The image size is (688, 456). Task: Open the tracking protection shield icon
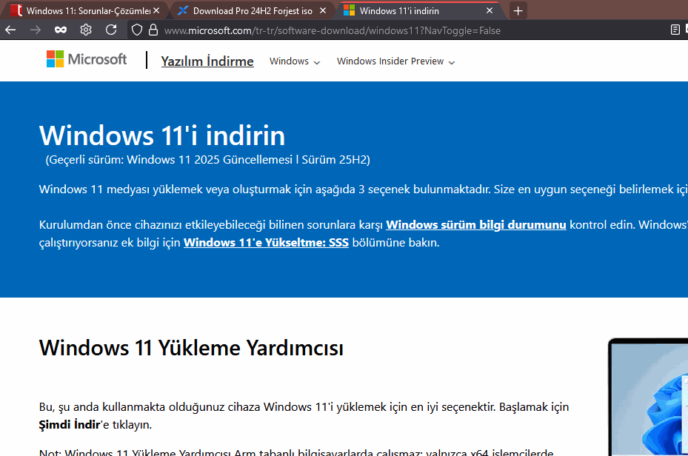137,30
